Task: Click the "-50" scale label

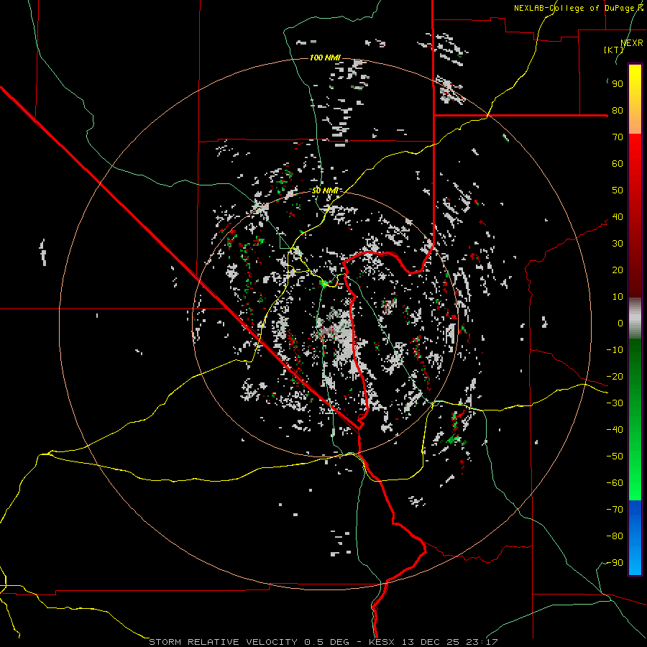Action: click(x=615, y=456)
